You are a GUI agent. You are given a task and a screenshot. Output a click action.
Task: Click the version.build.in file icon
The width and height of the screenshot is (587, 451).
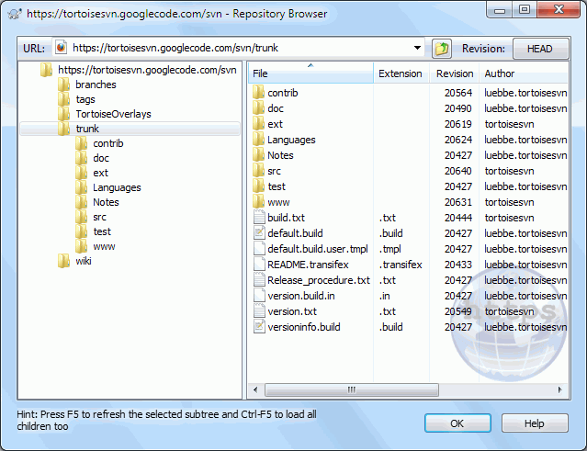(259, 296)
